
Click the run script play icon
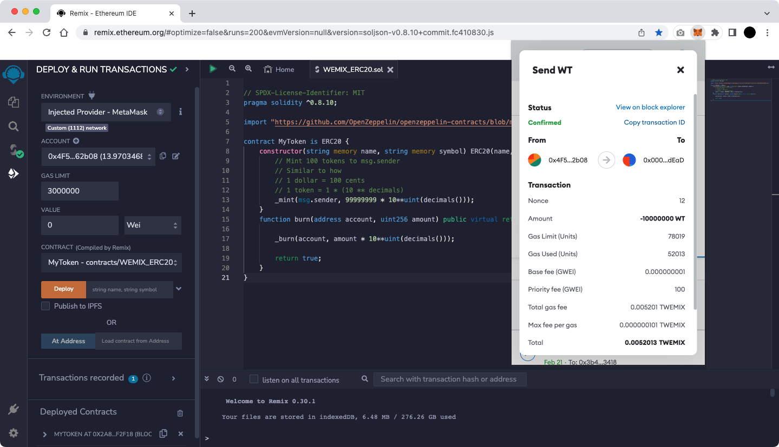point(213,69)
